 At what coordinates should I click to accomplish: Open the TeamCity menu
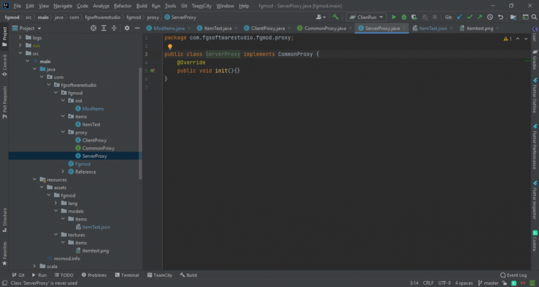click(202, 6)
